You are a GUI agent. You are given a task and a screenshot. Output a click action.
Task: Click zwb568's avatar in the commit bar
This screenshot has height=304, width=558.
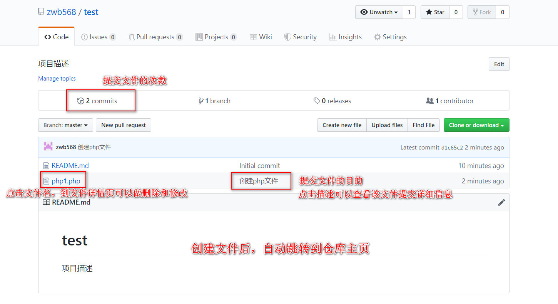click(48, 147)
